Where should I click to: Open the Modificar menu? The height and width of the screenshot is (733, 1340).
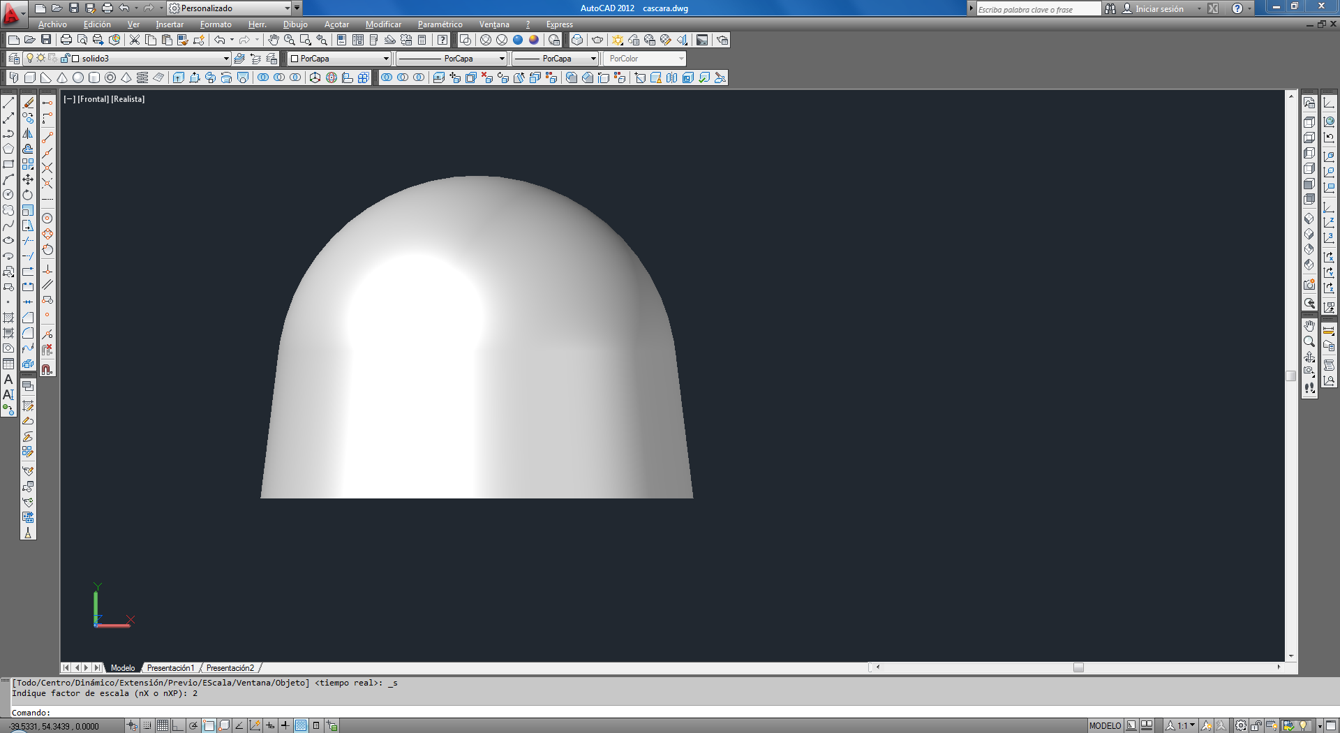[383, 24]
